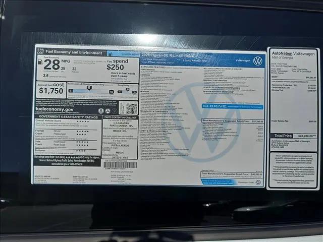
Task: Click the VIN barcode below parts content
Action: [120, 165]
